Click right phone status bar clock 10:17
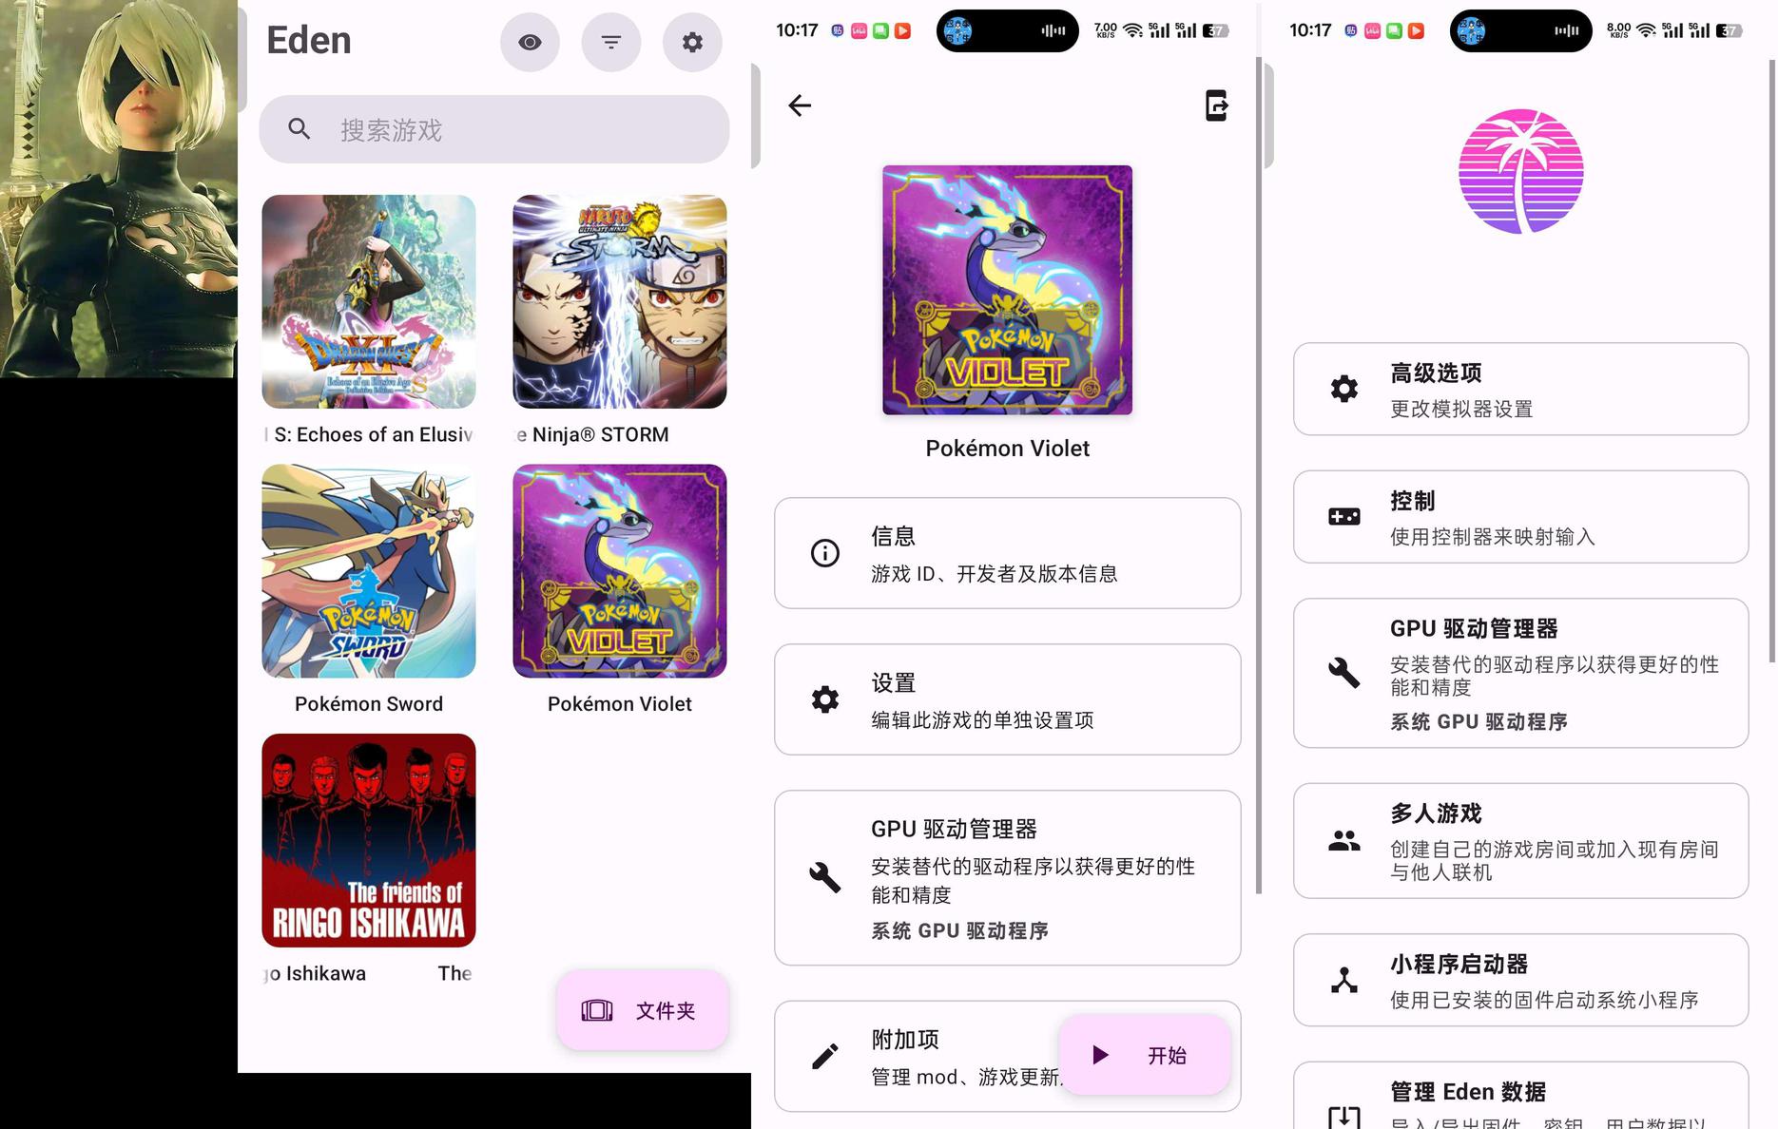The width and height of the screenshot is (1778, 1129). [x=1310, y=30]
